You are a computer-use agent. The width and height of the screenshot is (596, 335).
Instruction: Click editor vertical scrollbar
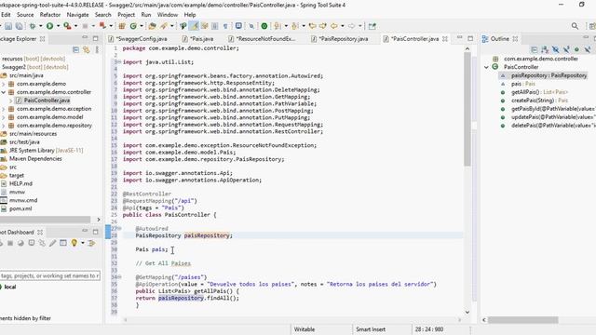(x=467, y=110)
